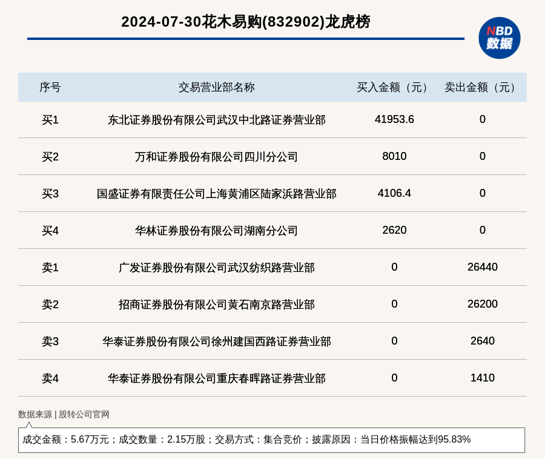Select the 序号 column header
Screen dimensions: 545x459
pos(50,87)
